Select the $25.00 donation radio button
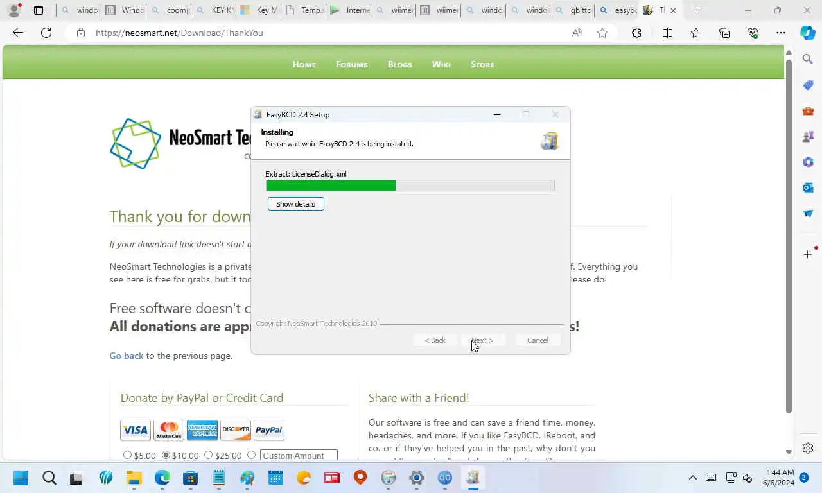 click(x=208, y=455)
